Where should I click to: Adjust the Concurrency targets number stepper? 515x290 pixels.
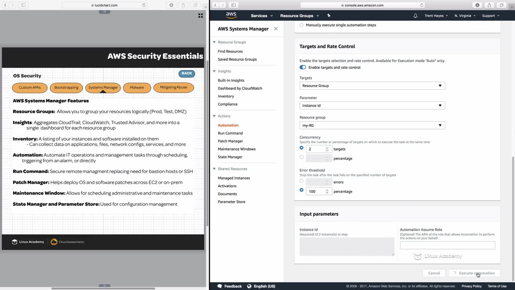pos(327,149)
